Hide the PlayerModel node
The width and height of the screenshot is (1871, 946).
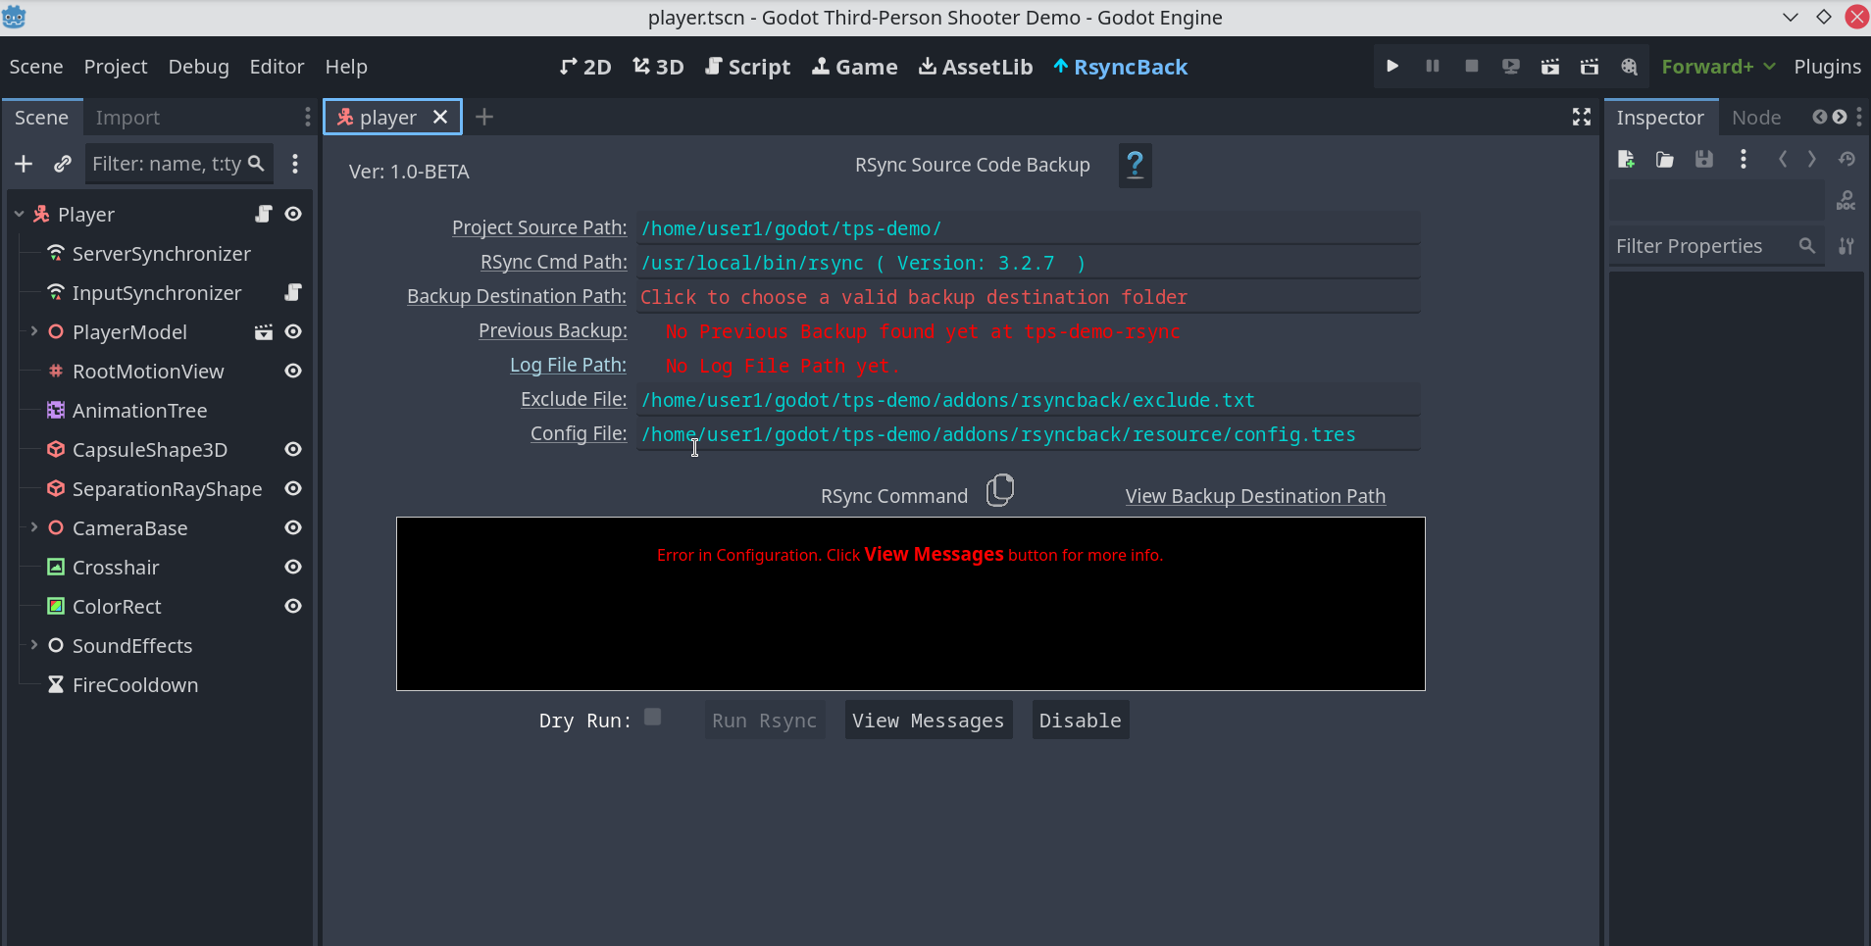[293, 331]
